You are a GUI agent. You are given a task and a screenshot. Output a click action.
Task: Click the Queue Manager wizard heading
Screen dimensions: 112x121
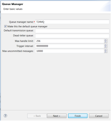[x=12, y=4]
